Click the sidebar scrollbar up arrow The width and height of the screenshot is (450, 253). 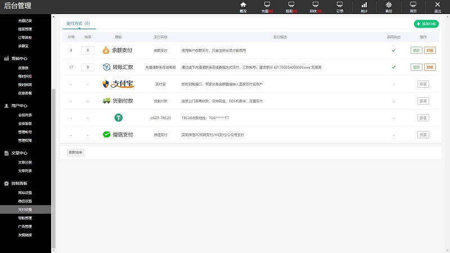53,17
